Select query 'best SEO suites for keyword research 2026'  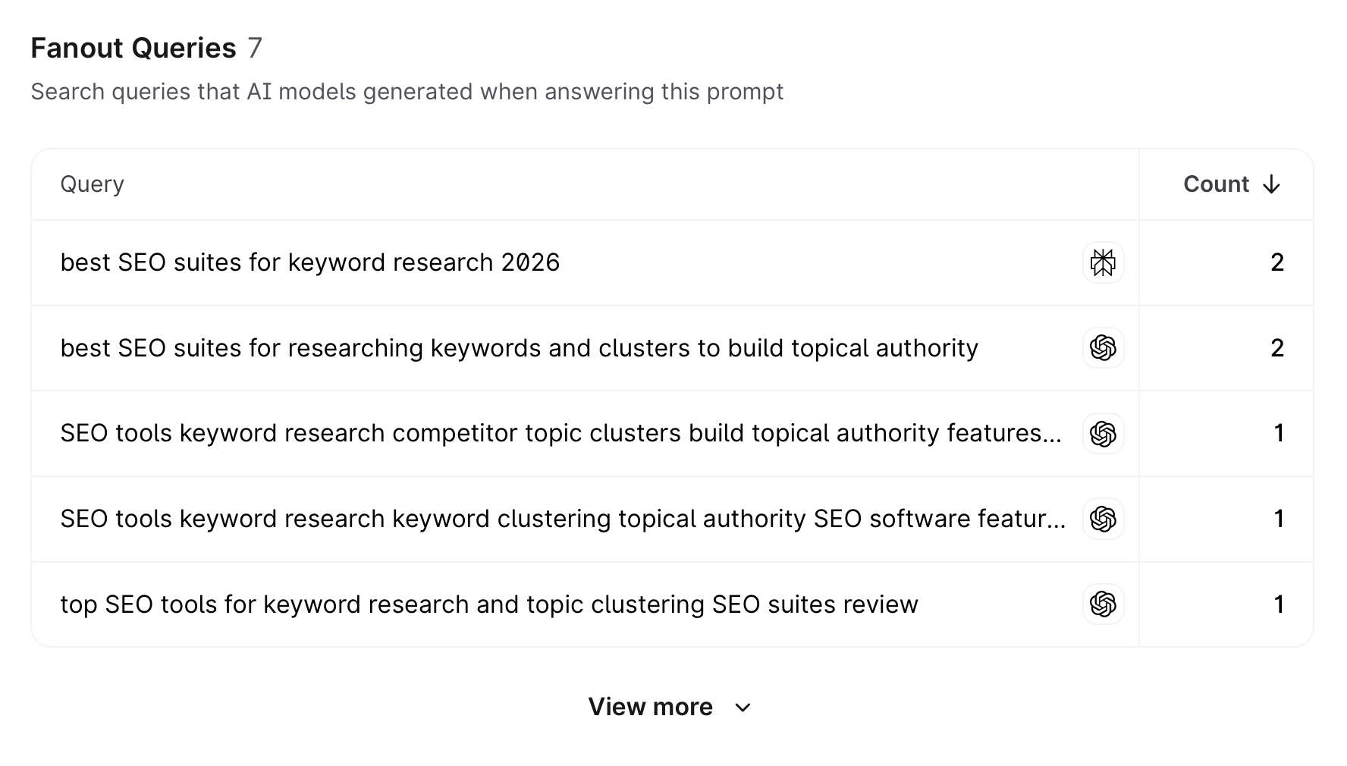[309, 263]
